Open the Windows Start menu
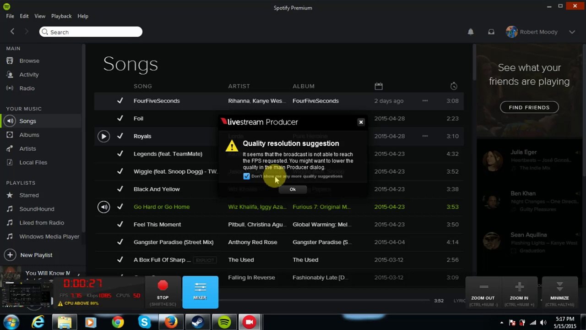The height and width of the screenshot is (330, 586). [11, 322]
